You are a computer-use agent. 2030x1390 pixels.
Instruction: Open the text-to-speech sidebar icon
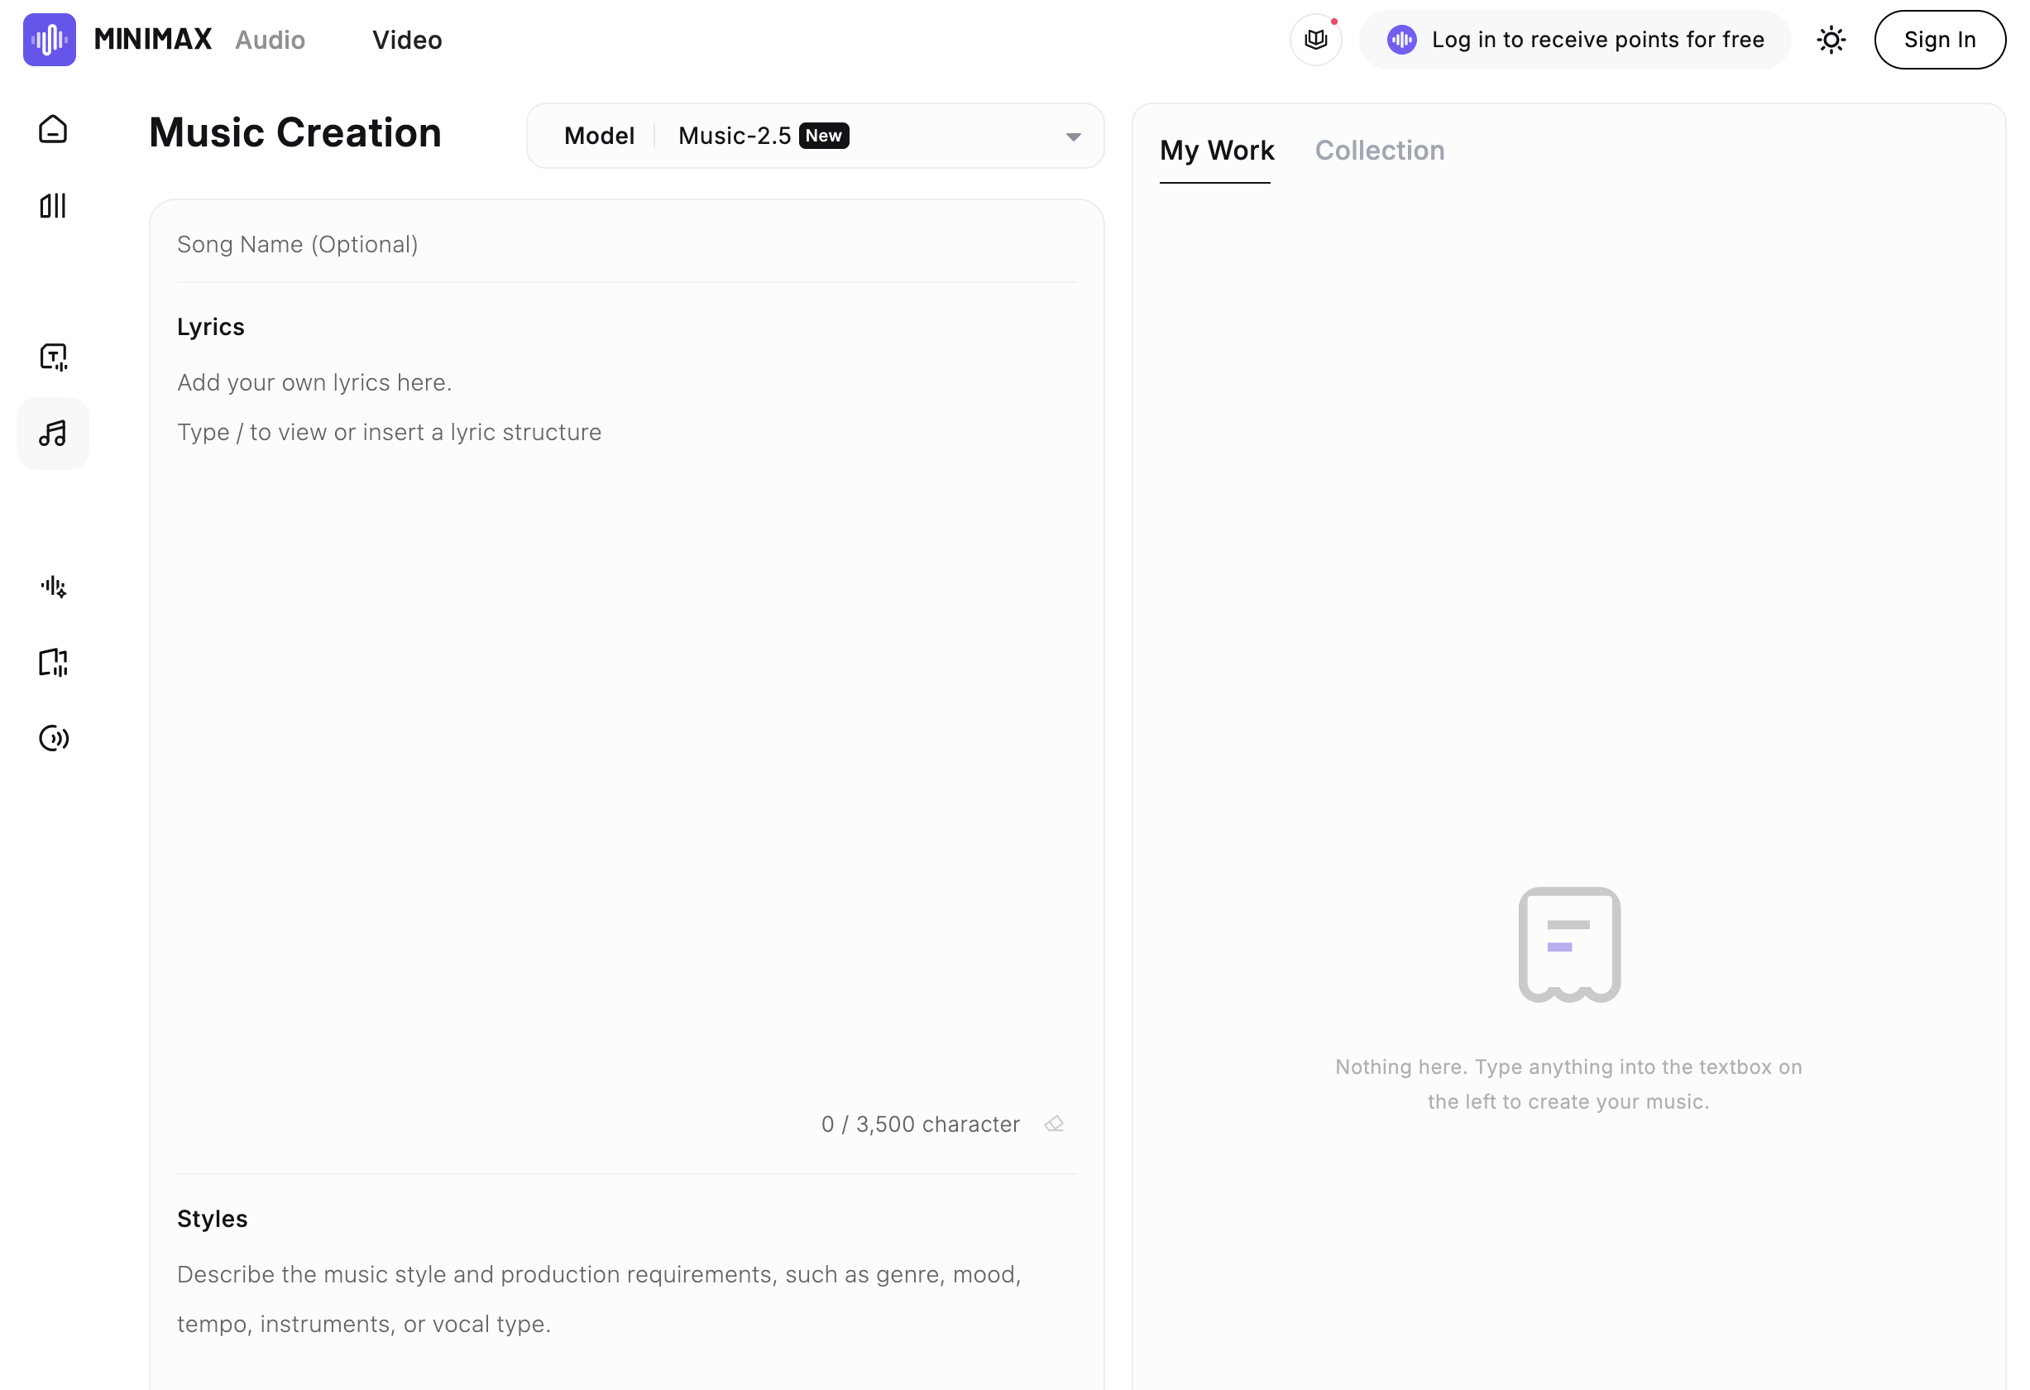tap(52, 357)
